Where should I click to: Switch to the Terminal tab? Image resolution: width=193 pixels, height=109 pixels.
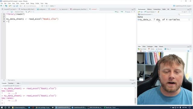[11, 83]
